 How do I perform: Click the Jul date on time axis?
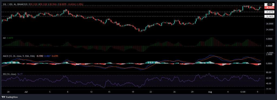(x=26, y=92)
